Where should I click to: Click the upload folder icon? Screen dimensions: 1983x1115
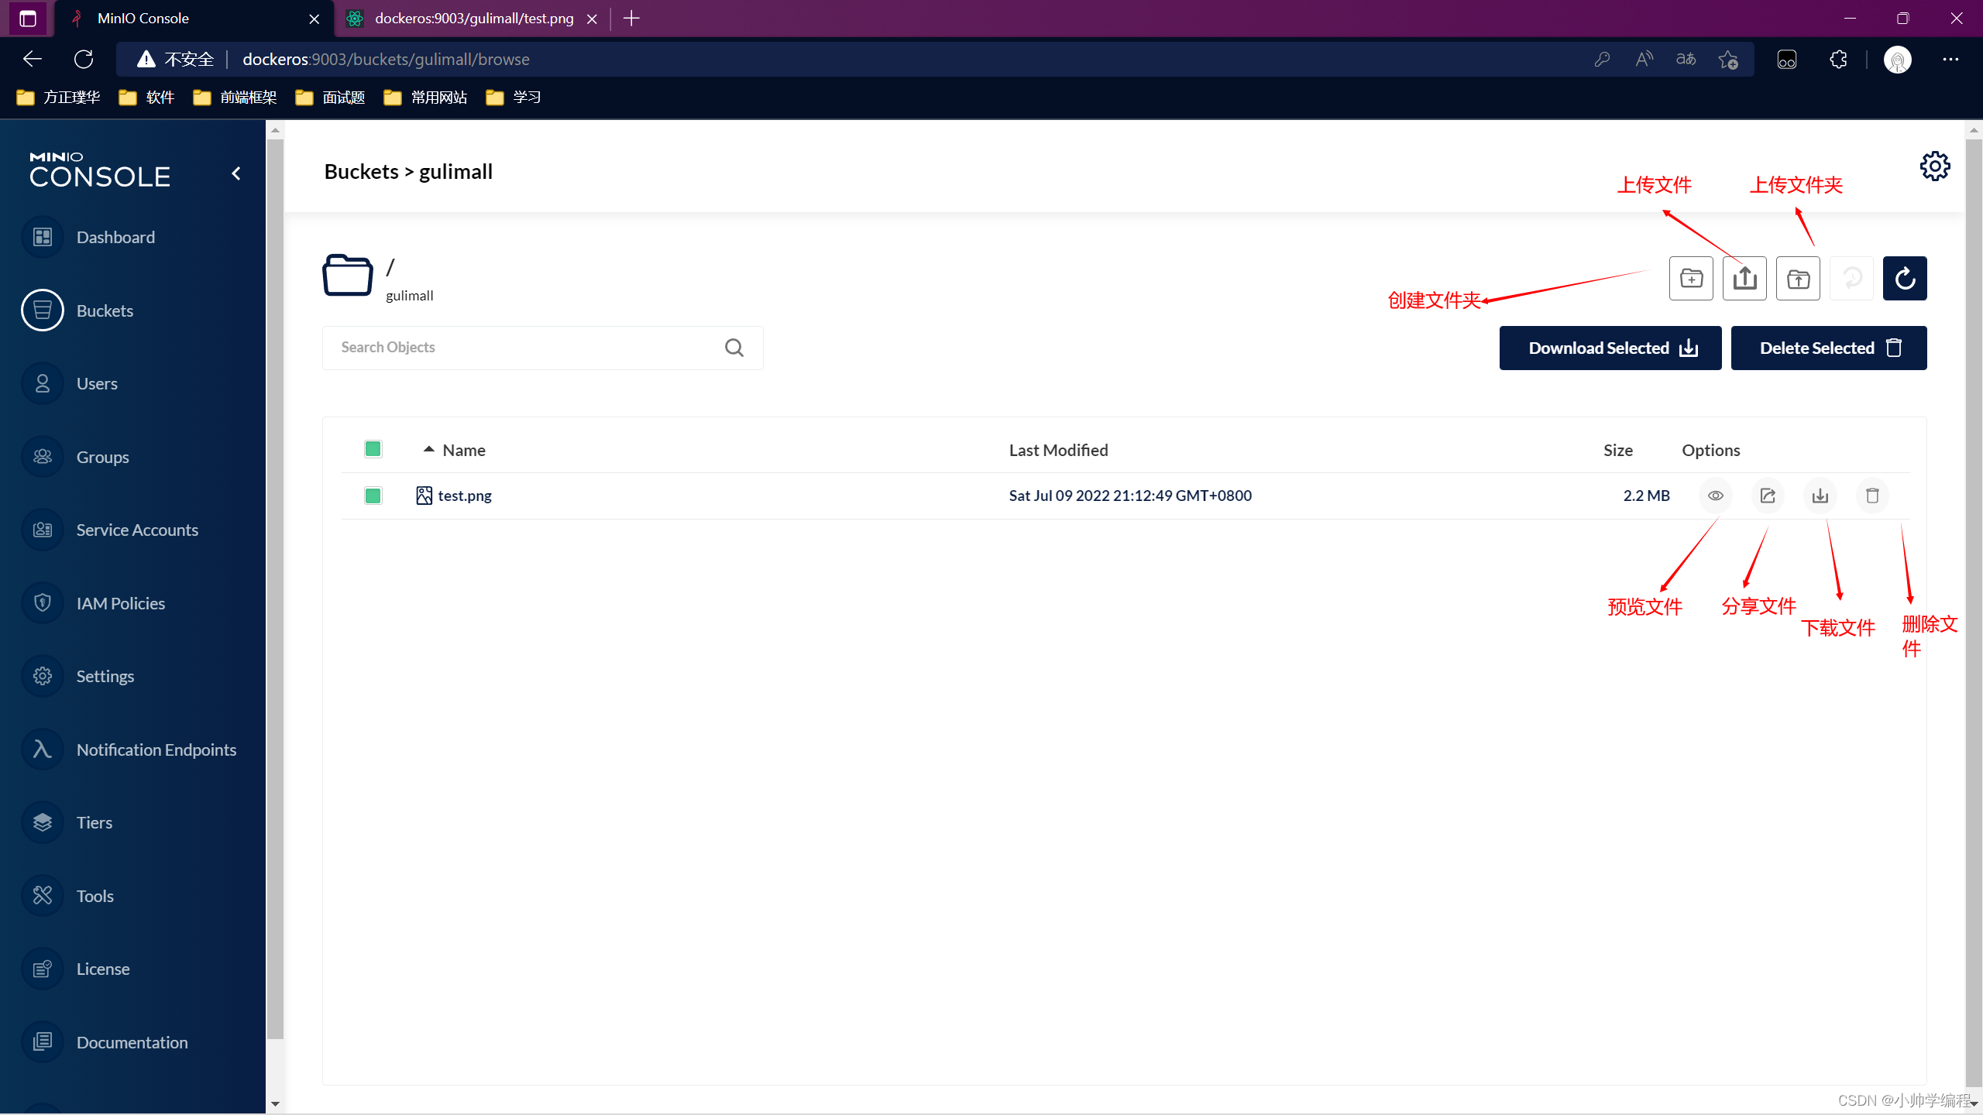(x=1798, y=278)
